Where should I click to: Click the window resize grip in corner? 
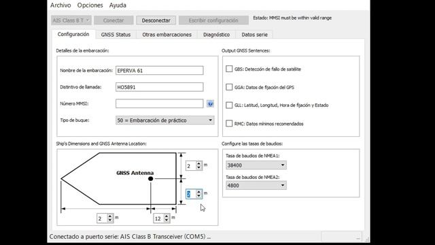click(x=367, y=239)
